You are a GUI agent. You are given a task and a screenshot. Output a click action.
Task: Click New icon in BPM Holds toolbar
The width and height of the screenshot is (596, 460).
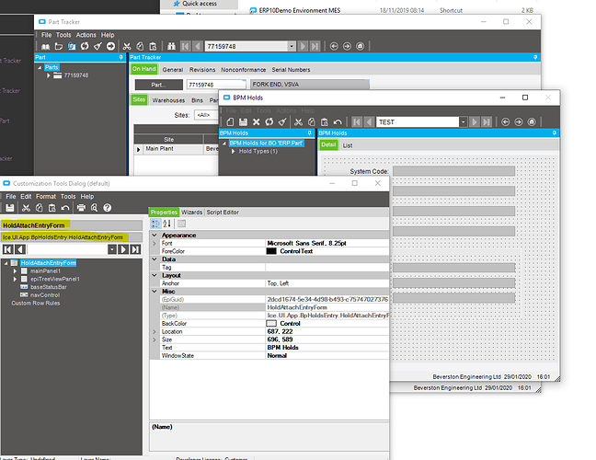coord(230,122)
